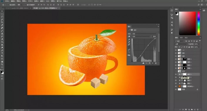Open the search magnifier at top right
This screenshot has width=207, height=111.
click(198, 5)
